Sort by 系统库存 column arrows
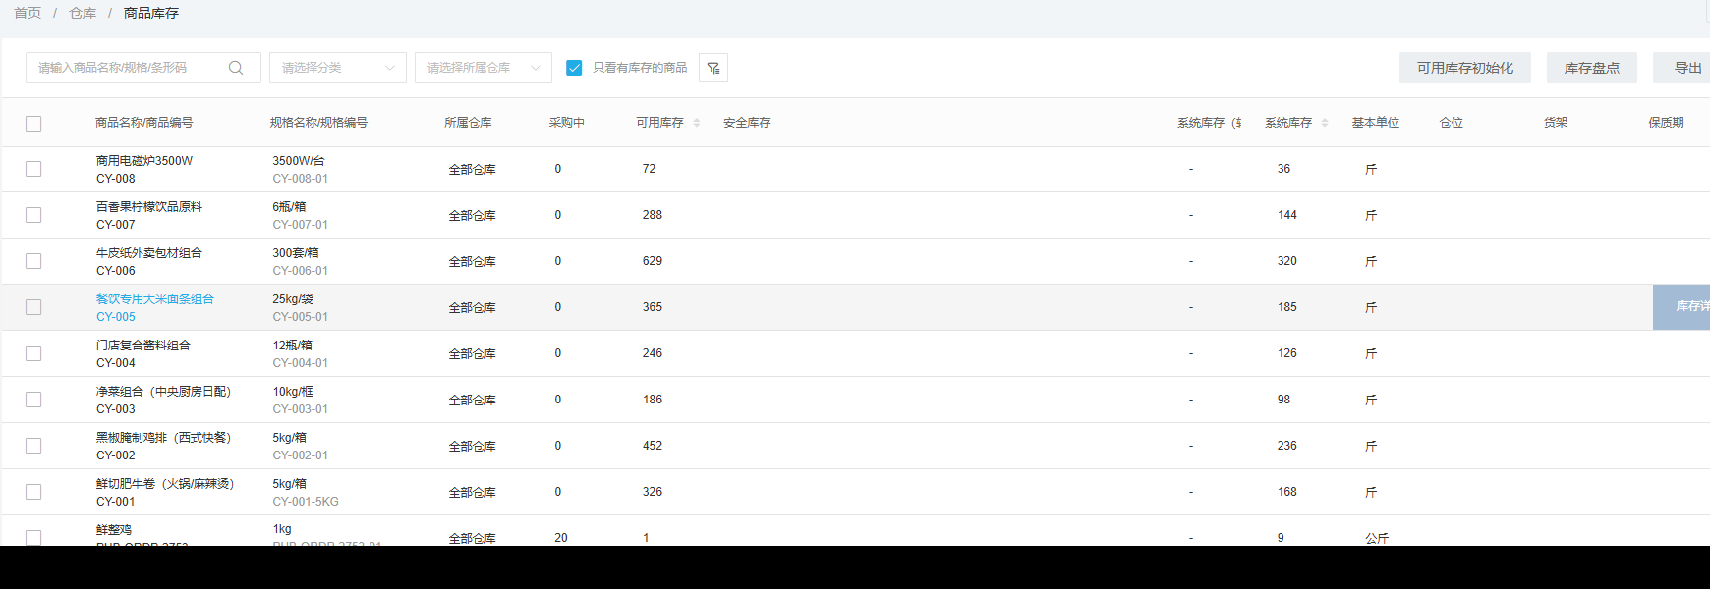The width and height of the screenshot is (1710, 589). [1325, 123]
